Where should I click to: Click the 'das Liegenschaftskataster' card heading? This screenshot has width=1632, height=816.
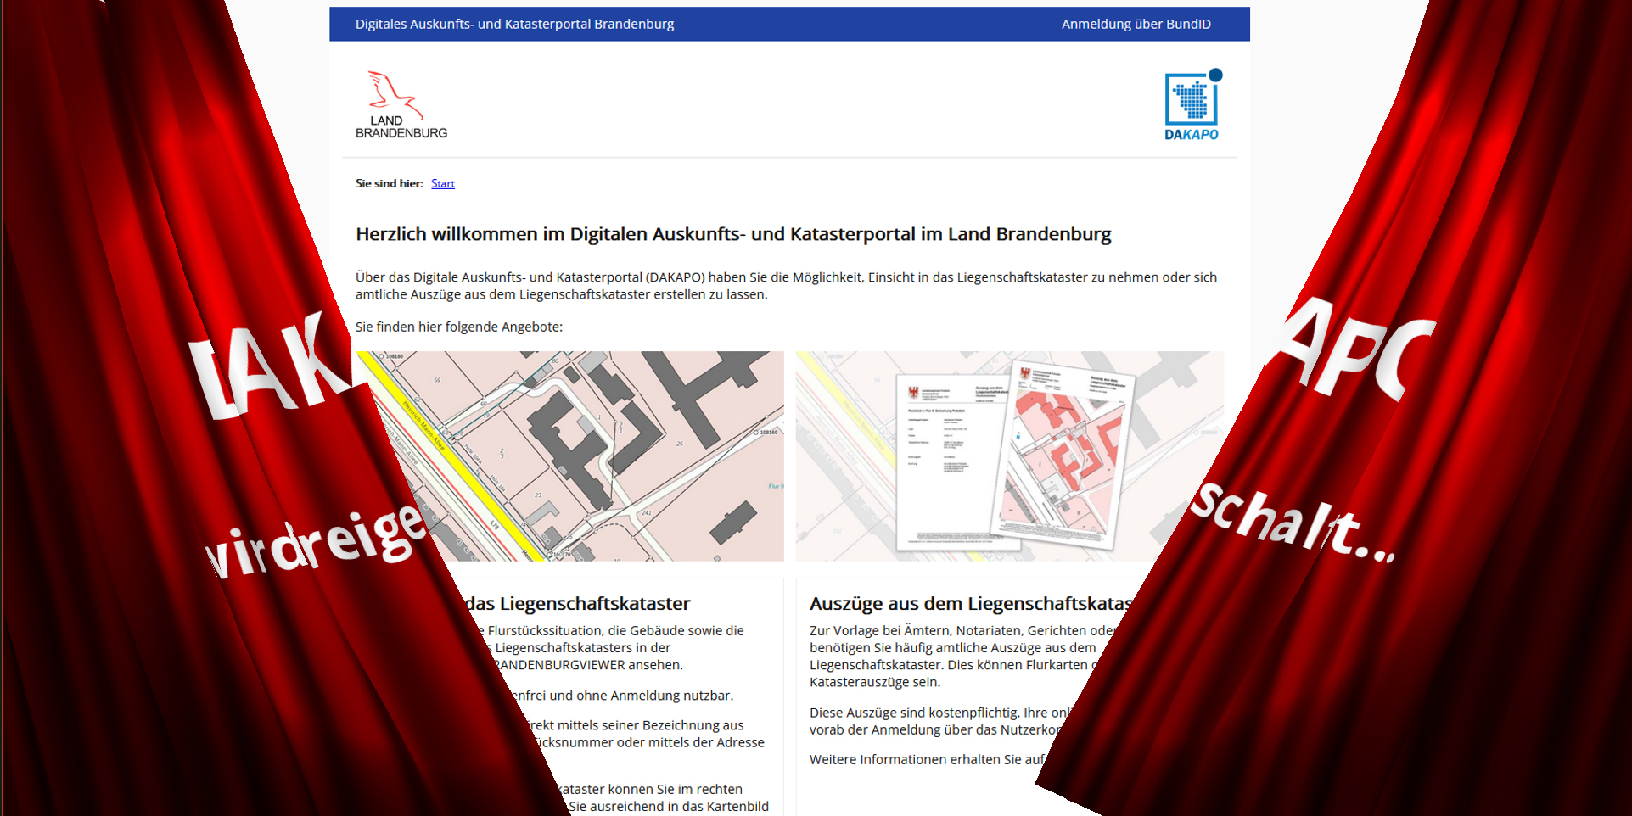pyautogui.click(x=577, y=603)
